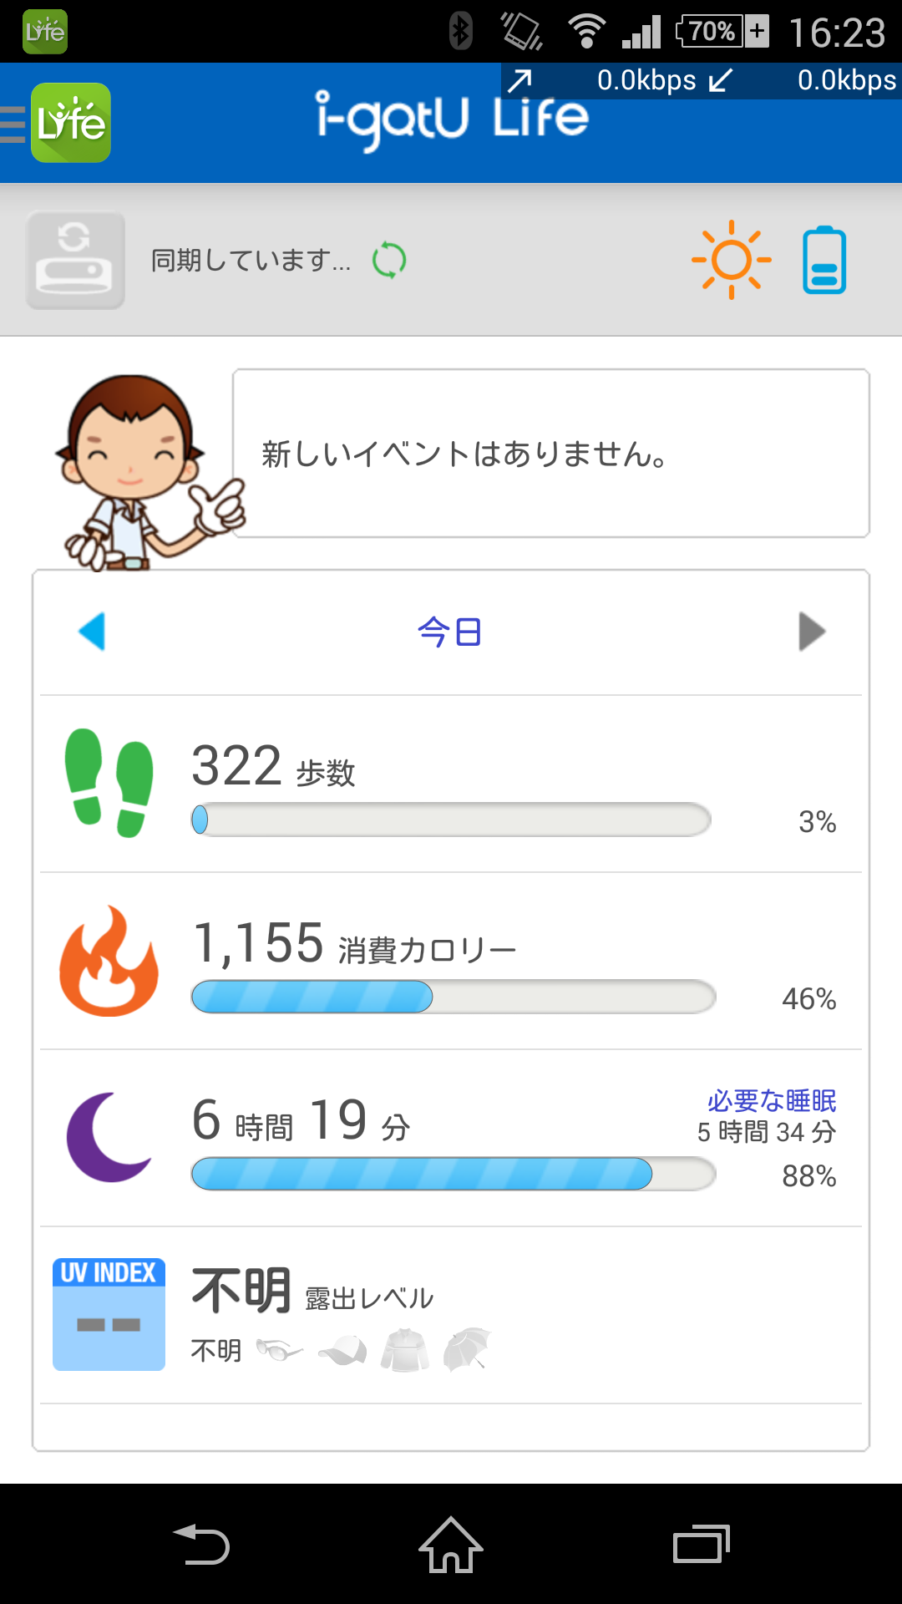Go to previous day with left arrow
This screenshot has width=902, height=1604.
click(92, 632)
